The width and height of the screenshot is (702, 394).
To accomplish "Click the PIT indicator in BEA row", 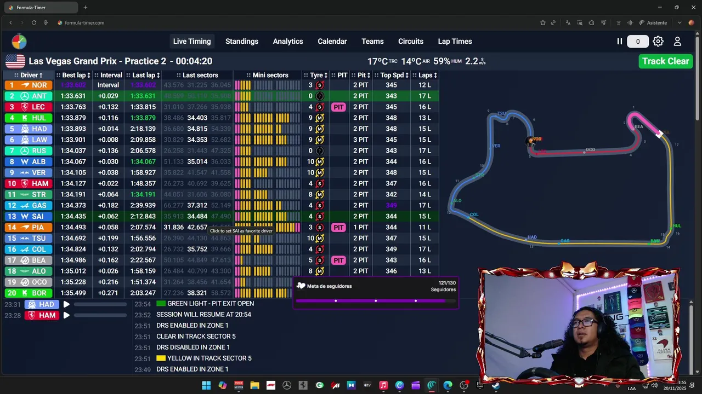I will click(x=338, y=260).
